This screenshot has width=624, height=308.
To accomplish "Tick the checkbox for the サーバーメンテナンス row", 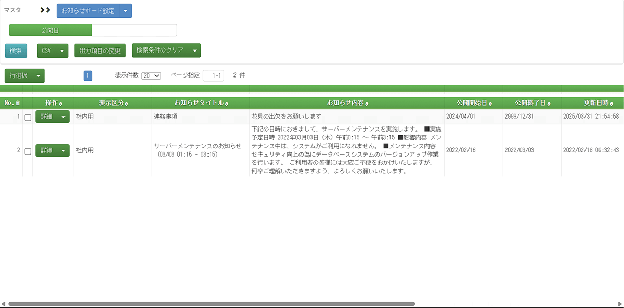I will [x=28, y=151].
